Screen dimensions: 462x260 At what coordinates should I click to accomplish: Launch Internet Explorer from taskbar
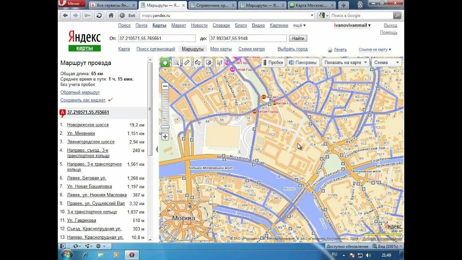(x=85, y=255)
